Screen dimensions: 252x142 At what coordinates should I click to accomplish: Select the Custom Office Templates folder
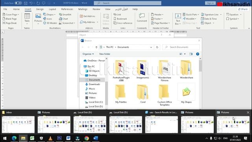[165, 95]
